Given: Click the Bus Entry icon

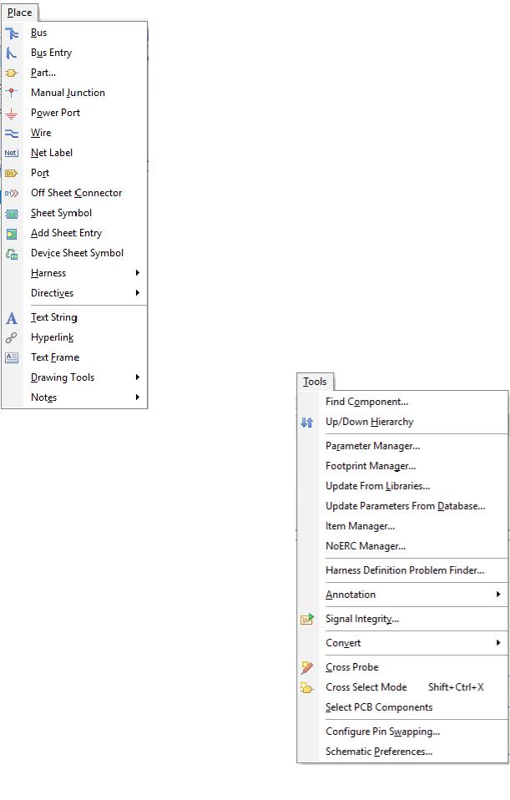Looking at the screenshot, I should 12,53.
